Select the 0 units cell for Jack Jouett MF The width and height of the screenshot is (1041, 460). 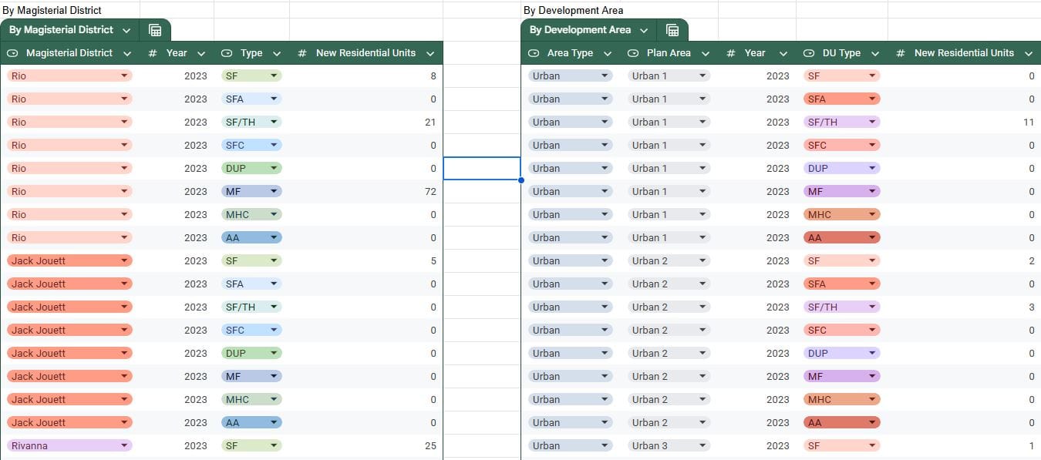click(366, 376)
